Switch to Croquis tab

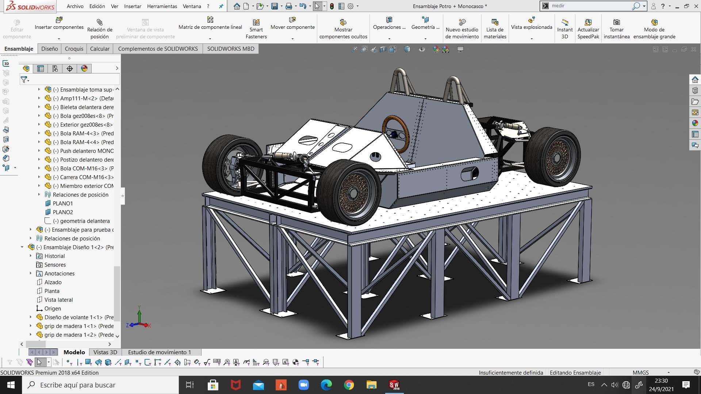tap(74, 49)
